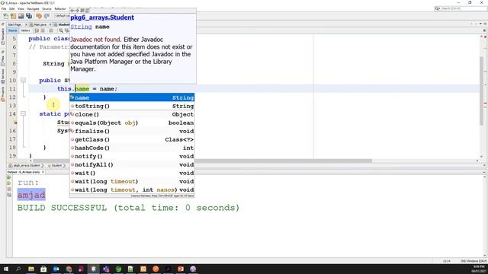Image resolution: width=488 pixels, height=274 pixels.
Task: Open the Projects side panel
Action: tap(3, 94)
